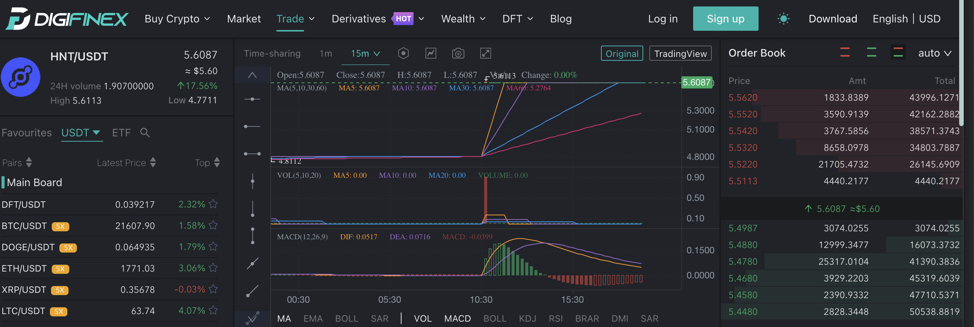
Task: Open the 15m interval dropdown
Action: [x=365, y=54]
